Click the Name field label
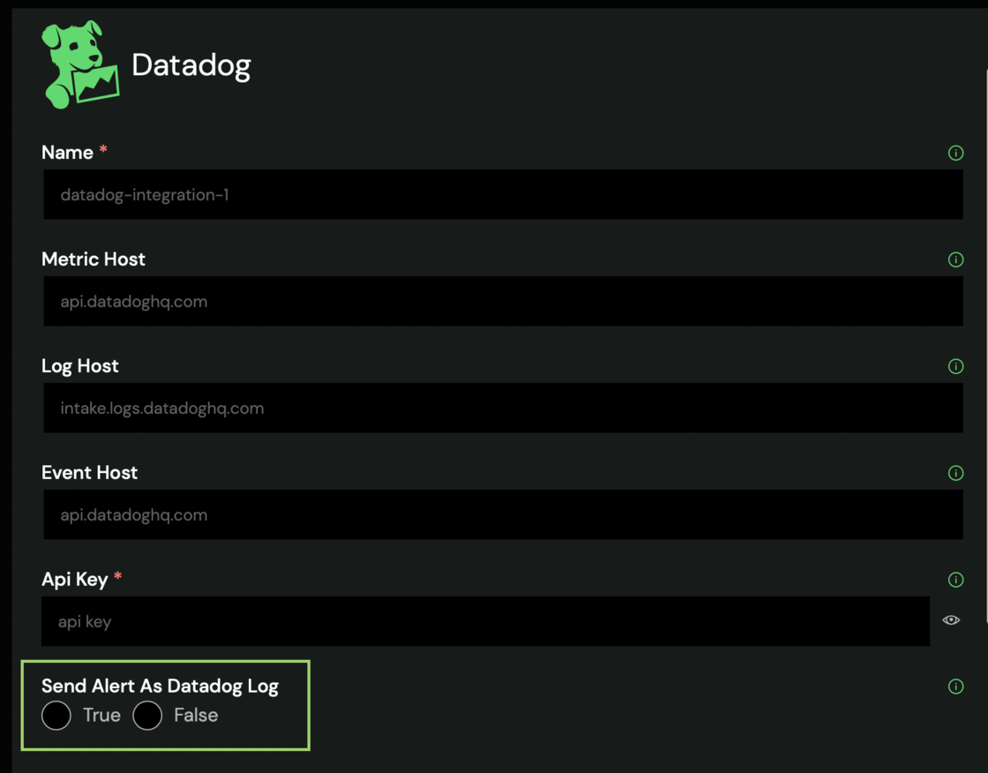988x773 pixels. (67, 153)
